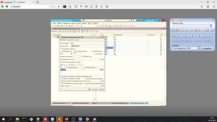Adjust Zoiper microphone volume slider
Screen dimensions: 217x122
[180, 41]
